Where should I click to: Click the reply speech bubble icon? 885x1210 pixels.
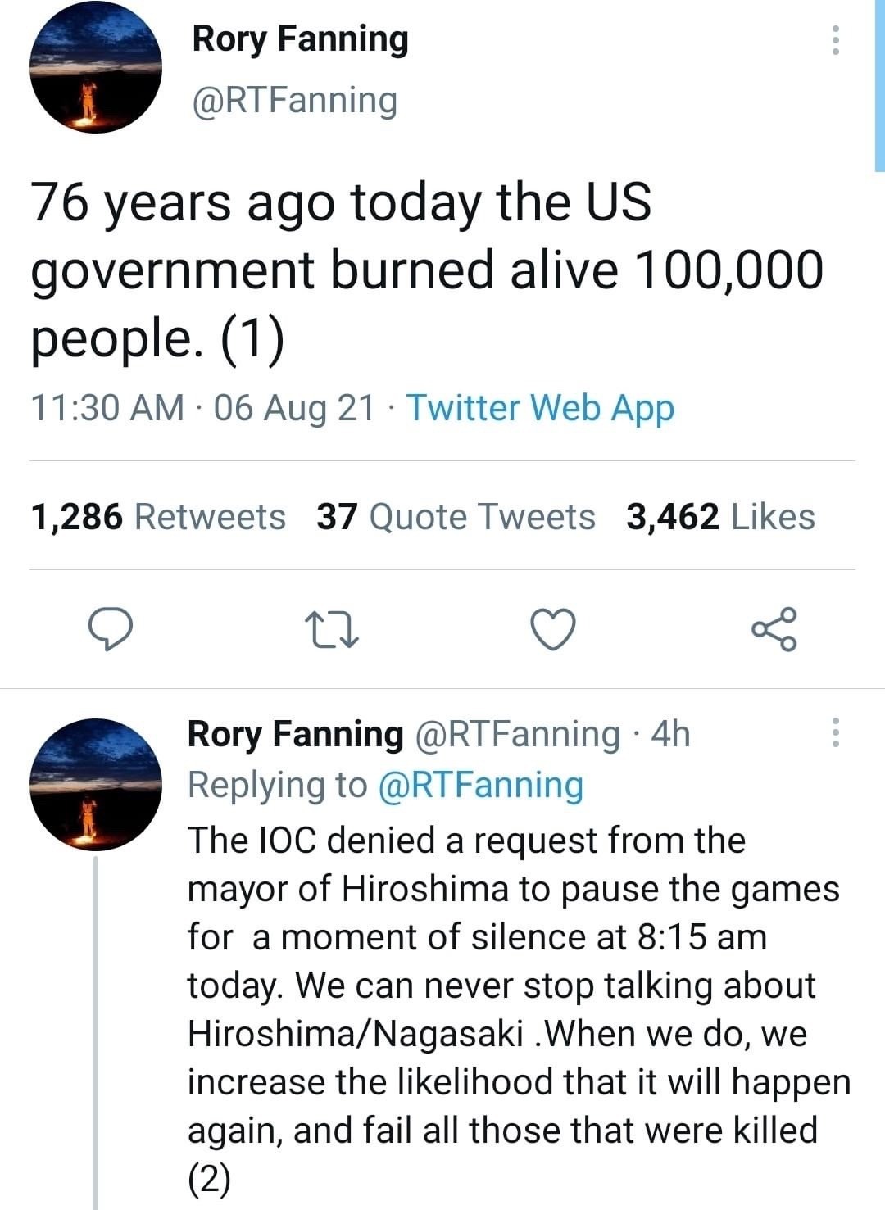point(111,629)
